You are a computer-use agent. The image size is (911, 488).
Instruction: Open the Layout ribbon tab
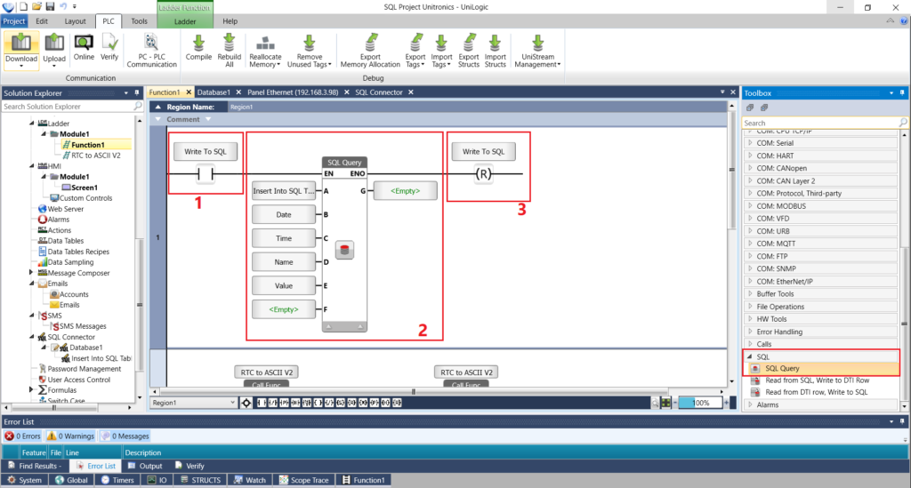tap(75, 21)
